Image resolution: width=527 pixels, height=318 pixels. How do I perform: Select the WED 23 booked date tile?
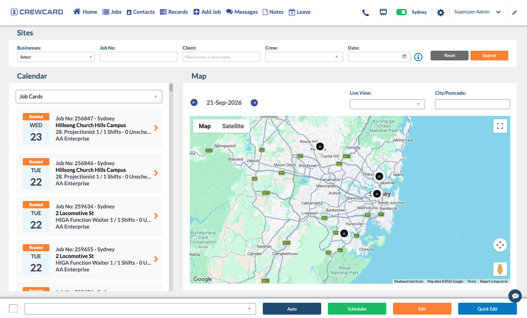[36, 128]
